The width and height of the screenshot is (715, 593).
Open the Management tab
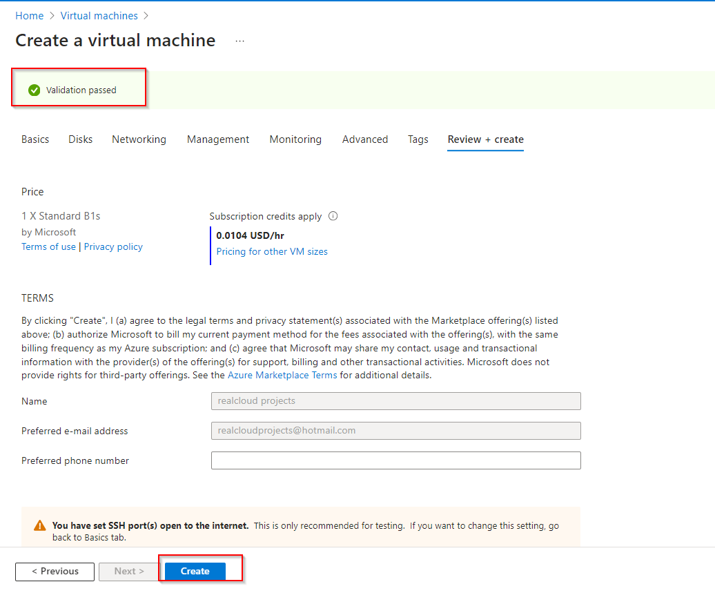[x=218, y=139]
